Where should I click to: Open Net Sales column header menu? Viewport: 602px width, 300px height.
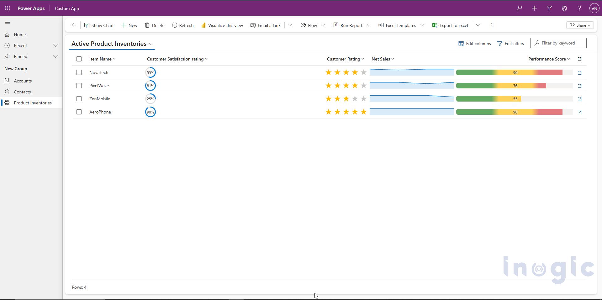pos(383,59)
